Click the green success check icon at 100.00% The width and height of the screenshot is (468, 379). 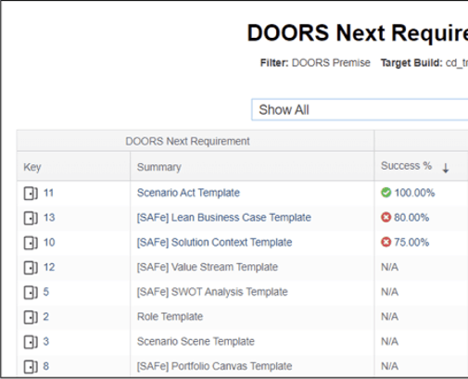[x=386, y=193]
